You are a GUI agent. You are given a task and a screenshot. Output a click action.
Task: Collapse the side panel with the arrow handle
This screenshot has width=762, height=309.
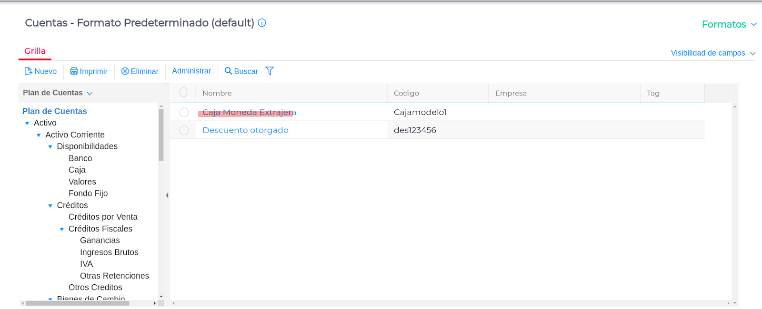[x=167, y=195]
